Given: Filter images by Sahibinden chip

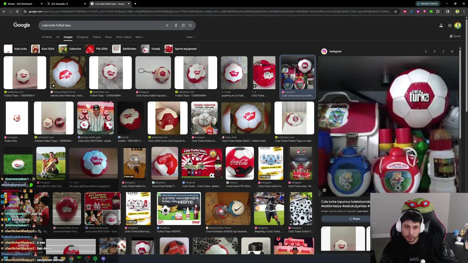Looking at the screenshot, I should tap(125, 49).
